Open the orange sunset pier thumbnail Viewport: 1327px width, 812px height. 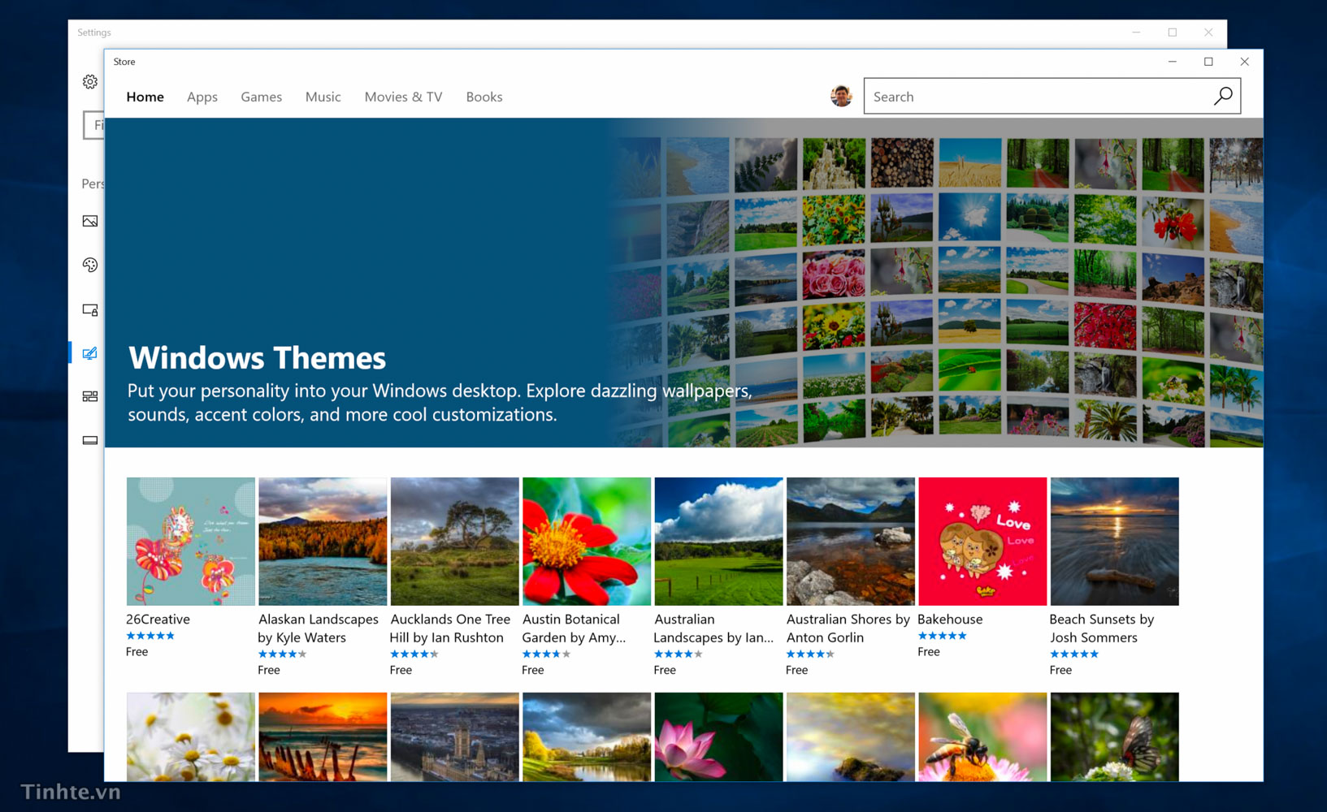(323, 736)
